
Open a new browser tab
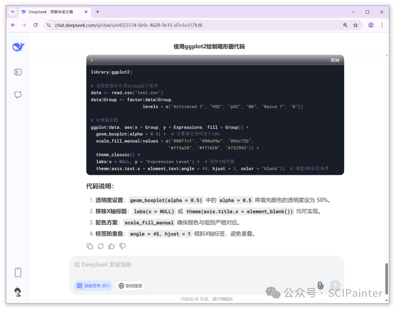[98, 12]
